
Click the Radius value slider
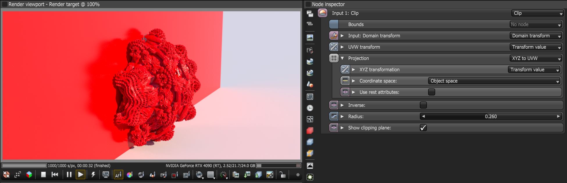coord(491,116)
